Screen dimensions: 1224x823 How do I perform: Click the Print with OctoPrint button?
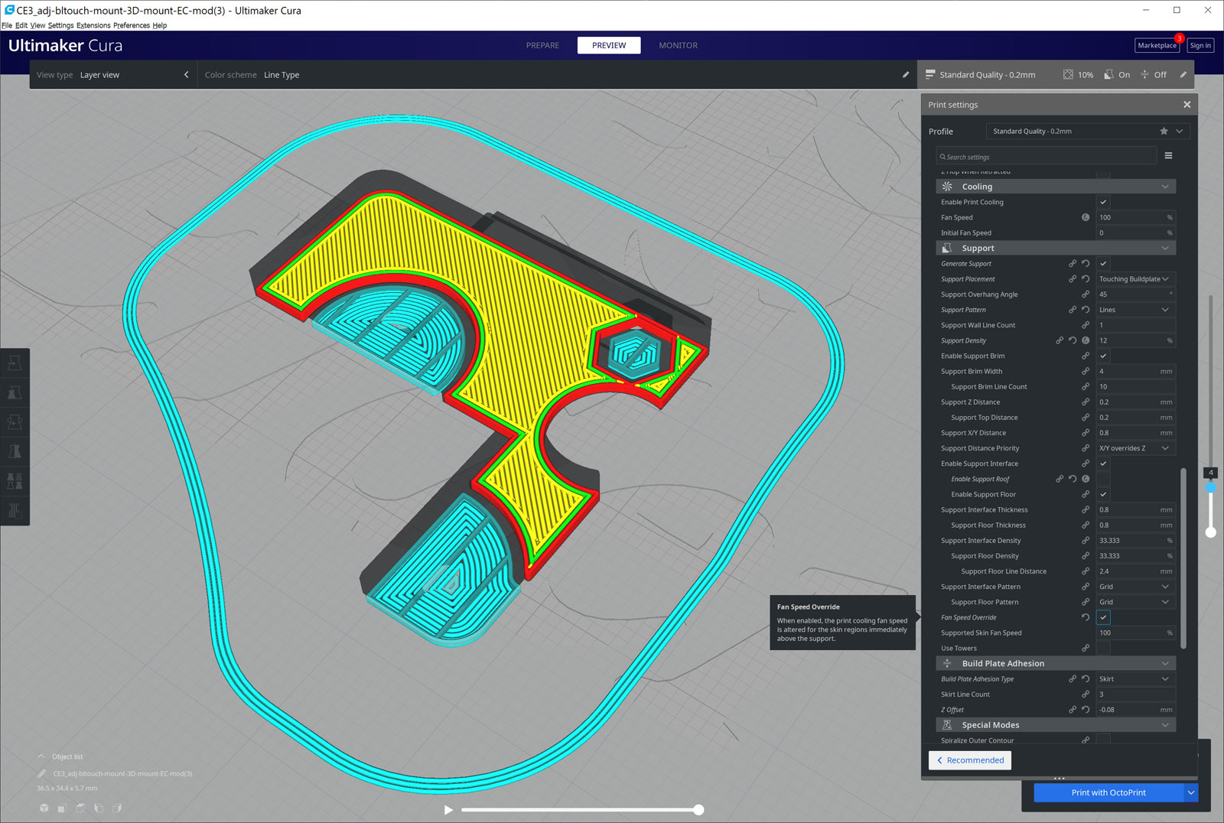pyautogui.click(x=1108, y=792)
